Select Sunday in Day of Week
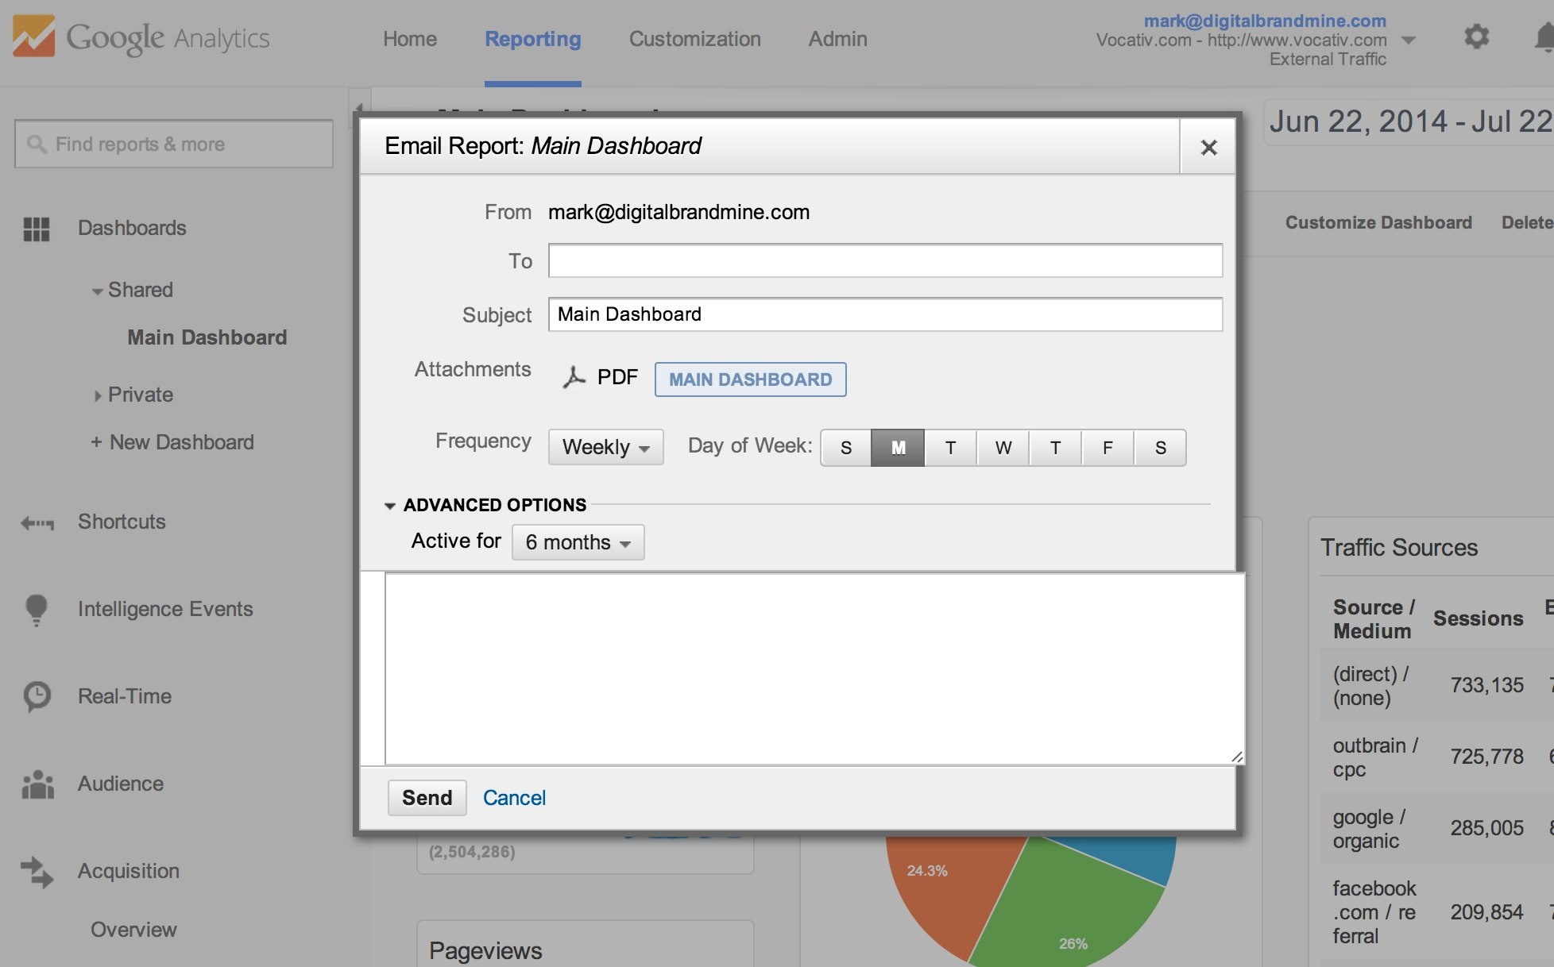This screenshot has width=1554, height=967. [846, 448]
